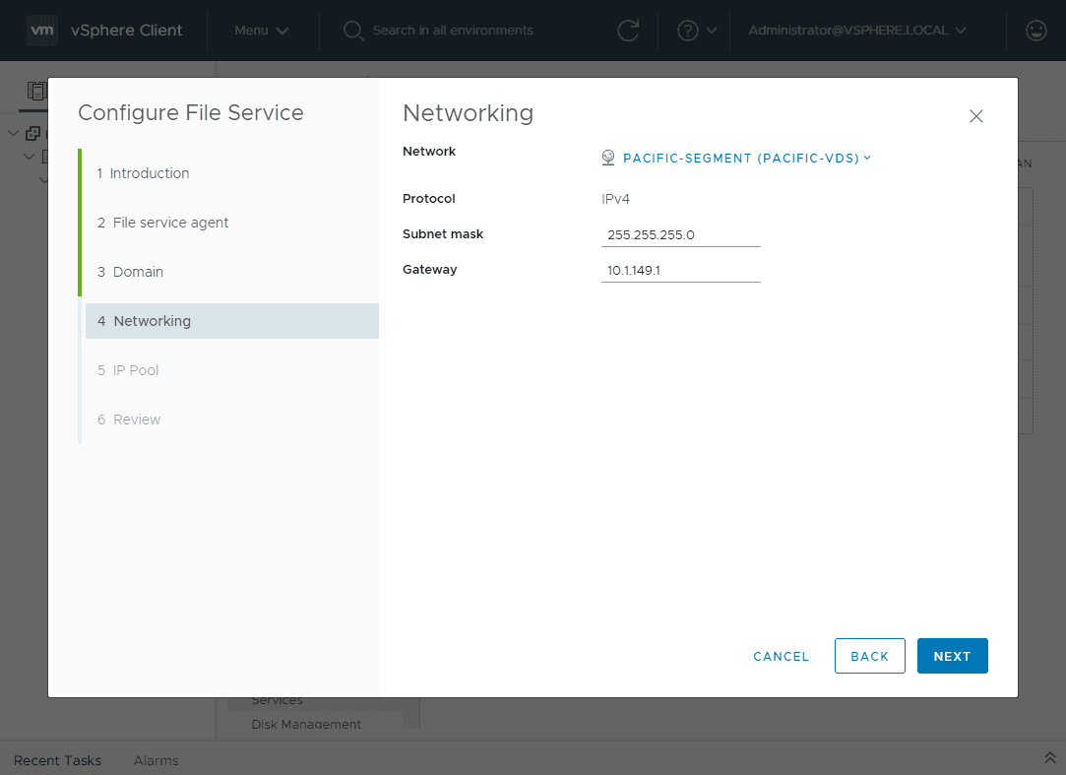Screen dimensions: 1066x775
Task: Click the globe icon beside PACIFIC-SEGMENT
Action: (607, 158)
